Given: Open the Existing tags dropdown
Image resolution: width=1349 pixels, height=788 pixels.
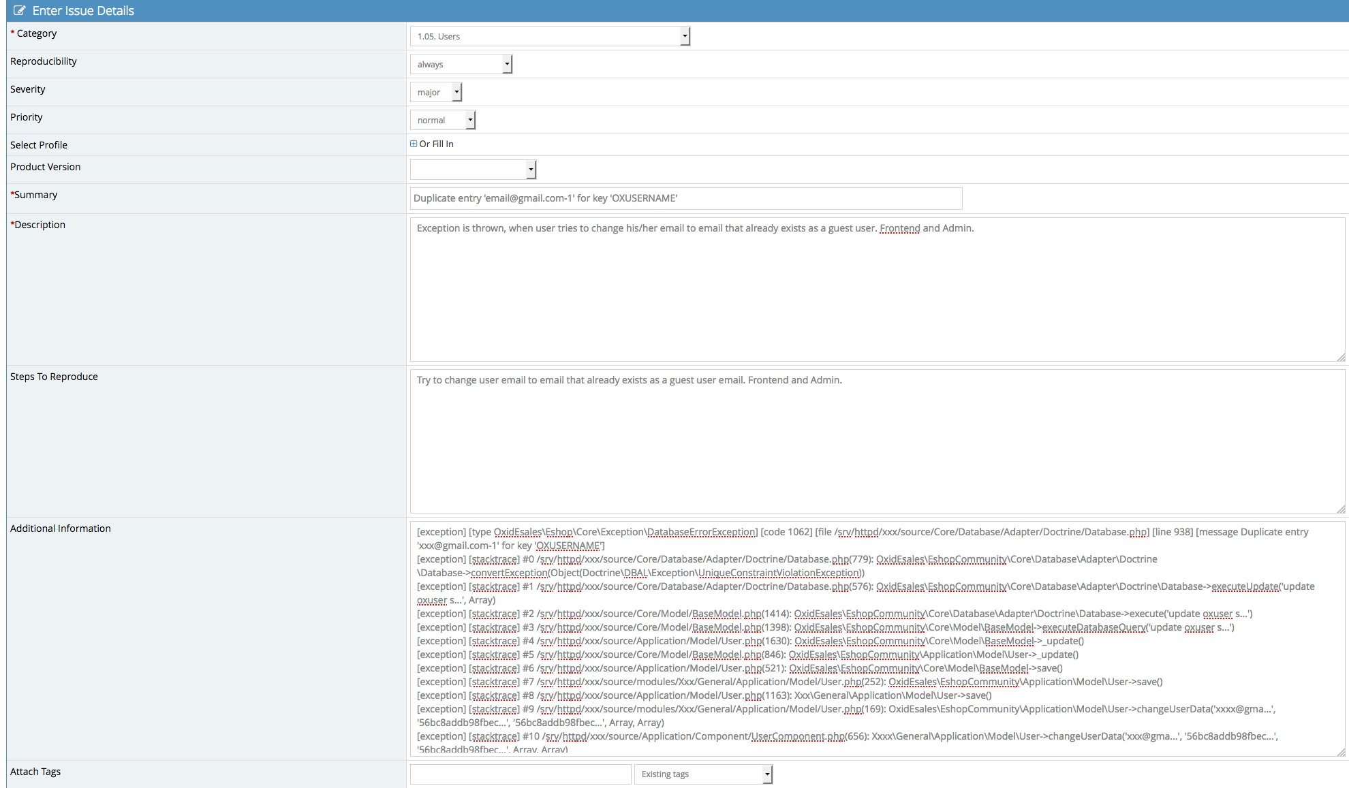Looking at the screenshot, I should click(x=703, y=774).
